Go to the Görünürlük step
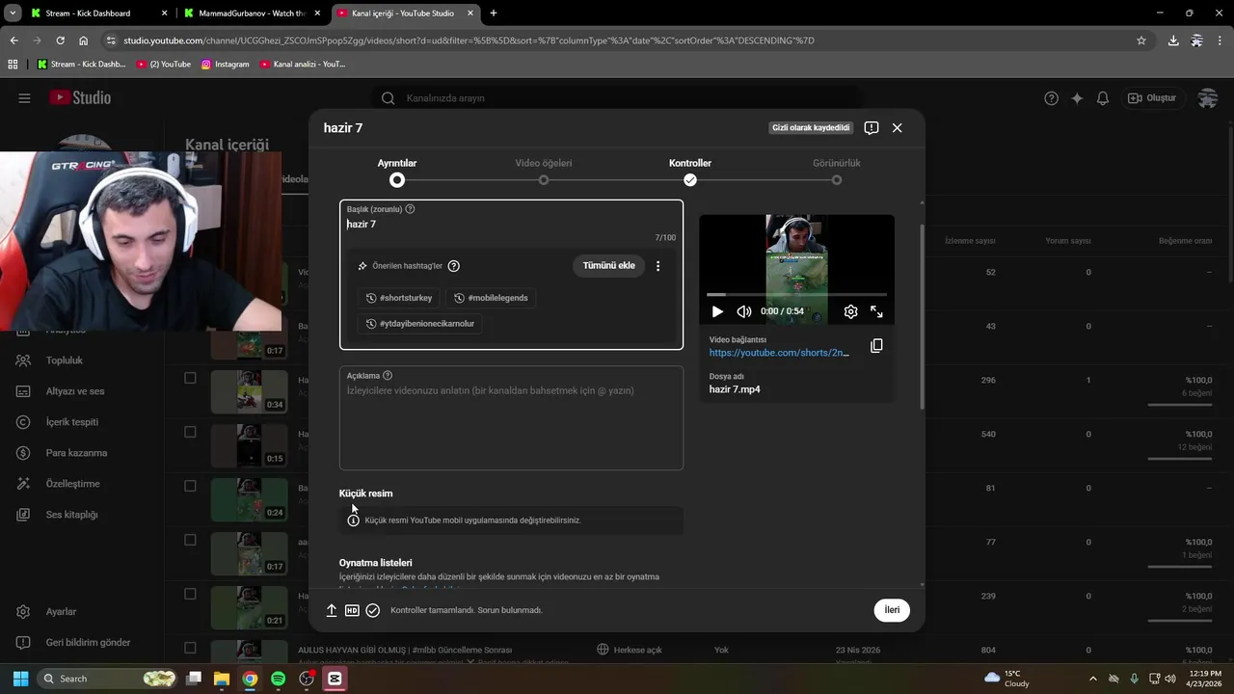 tap(837, 172)
